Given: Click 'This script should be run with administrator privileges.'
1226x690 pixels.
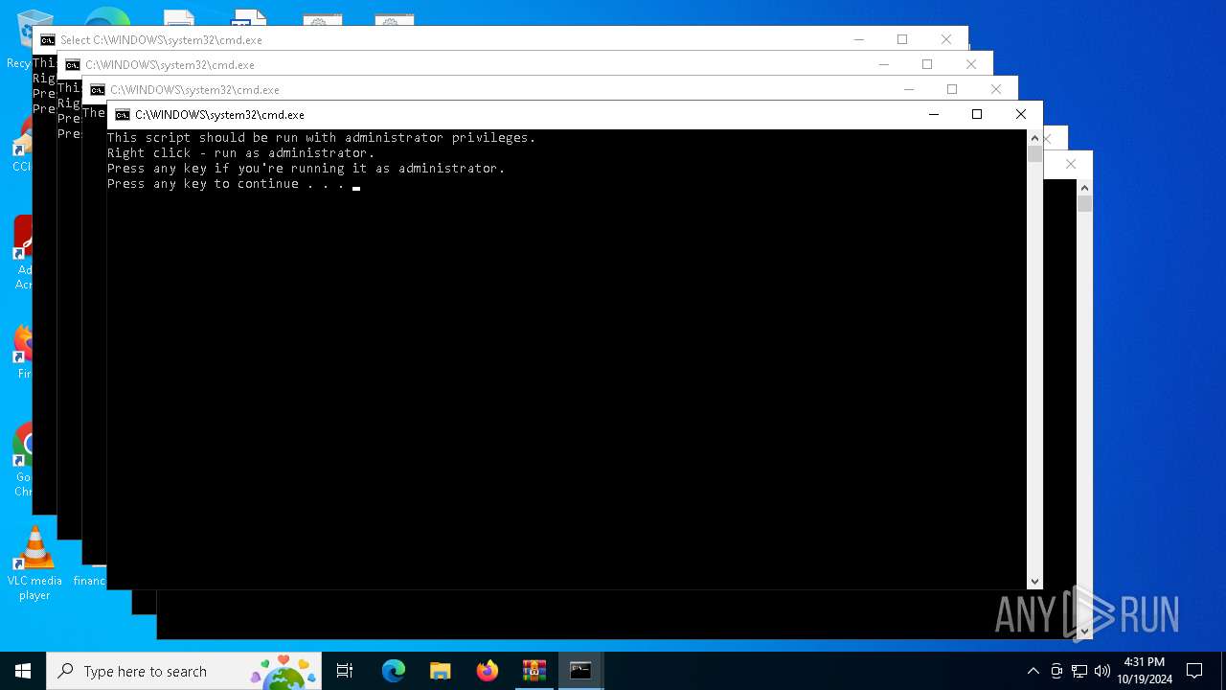Looking at the screenshot, I should pos(321,138).
